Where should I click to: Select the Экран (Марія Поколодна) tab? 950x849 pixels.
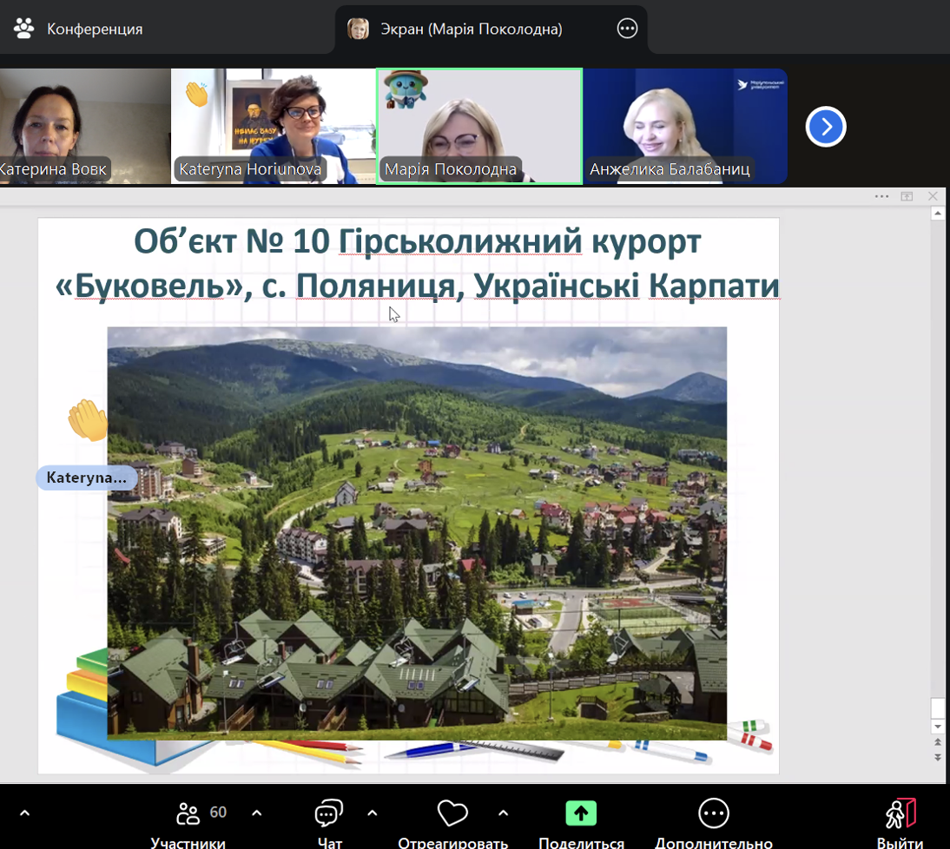(x=471, y=29)
